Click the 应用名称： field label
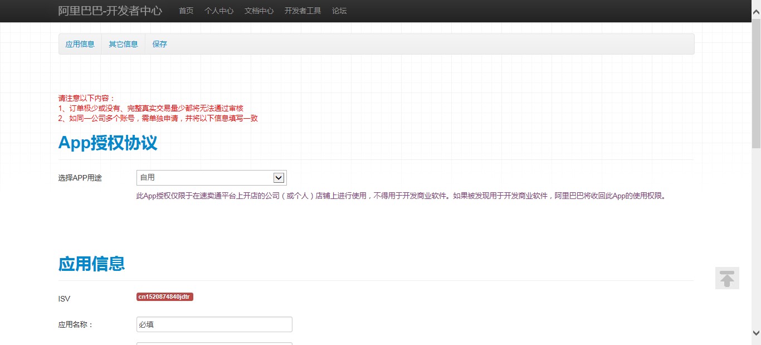761x345 pixels. 76,324
